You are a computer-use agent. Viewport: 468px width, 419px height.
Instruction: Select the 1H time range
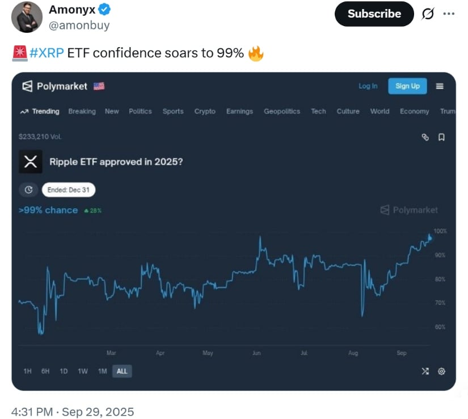27,371
